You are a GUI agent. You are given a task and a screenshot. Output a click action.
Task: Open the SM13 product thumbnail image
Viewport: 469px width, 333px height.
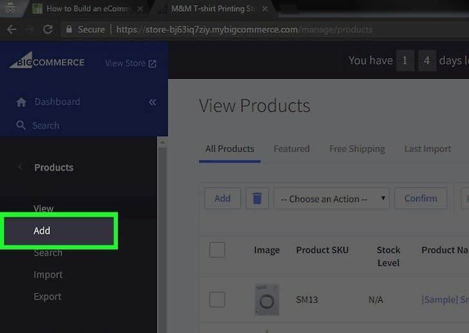267,300
